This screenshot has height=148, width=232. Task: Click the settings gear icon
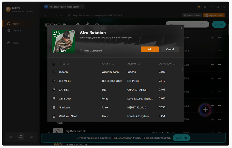point(11,137)
